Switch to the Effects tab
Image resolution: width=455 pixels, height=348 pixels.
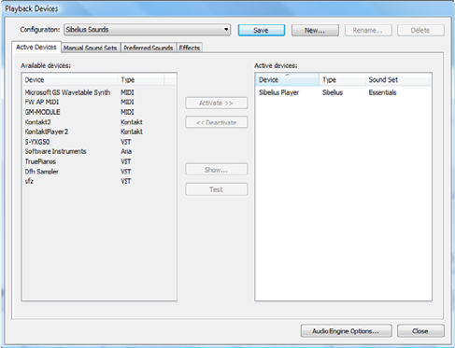tap(190, 48)
